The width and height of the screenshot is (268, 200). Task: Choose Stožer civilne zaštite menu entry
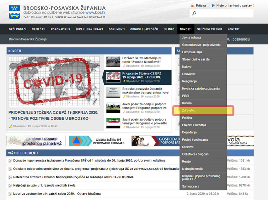click(195, 59)
